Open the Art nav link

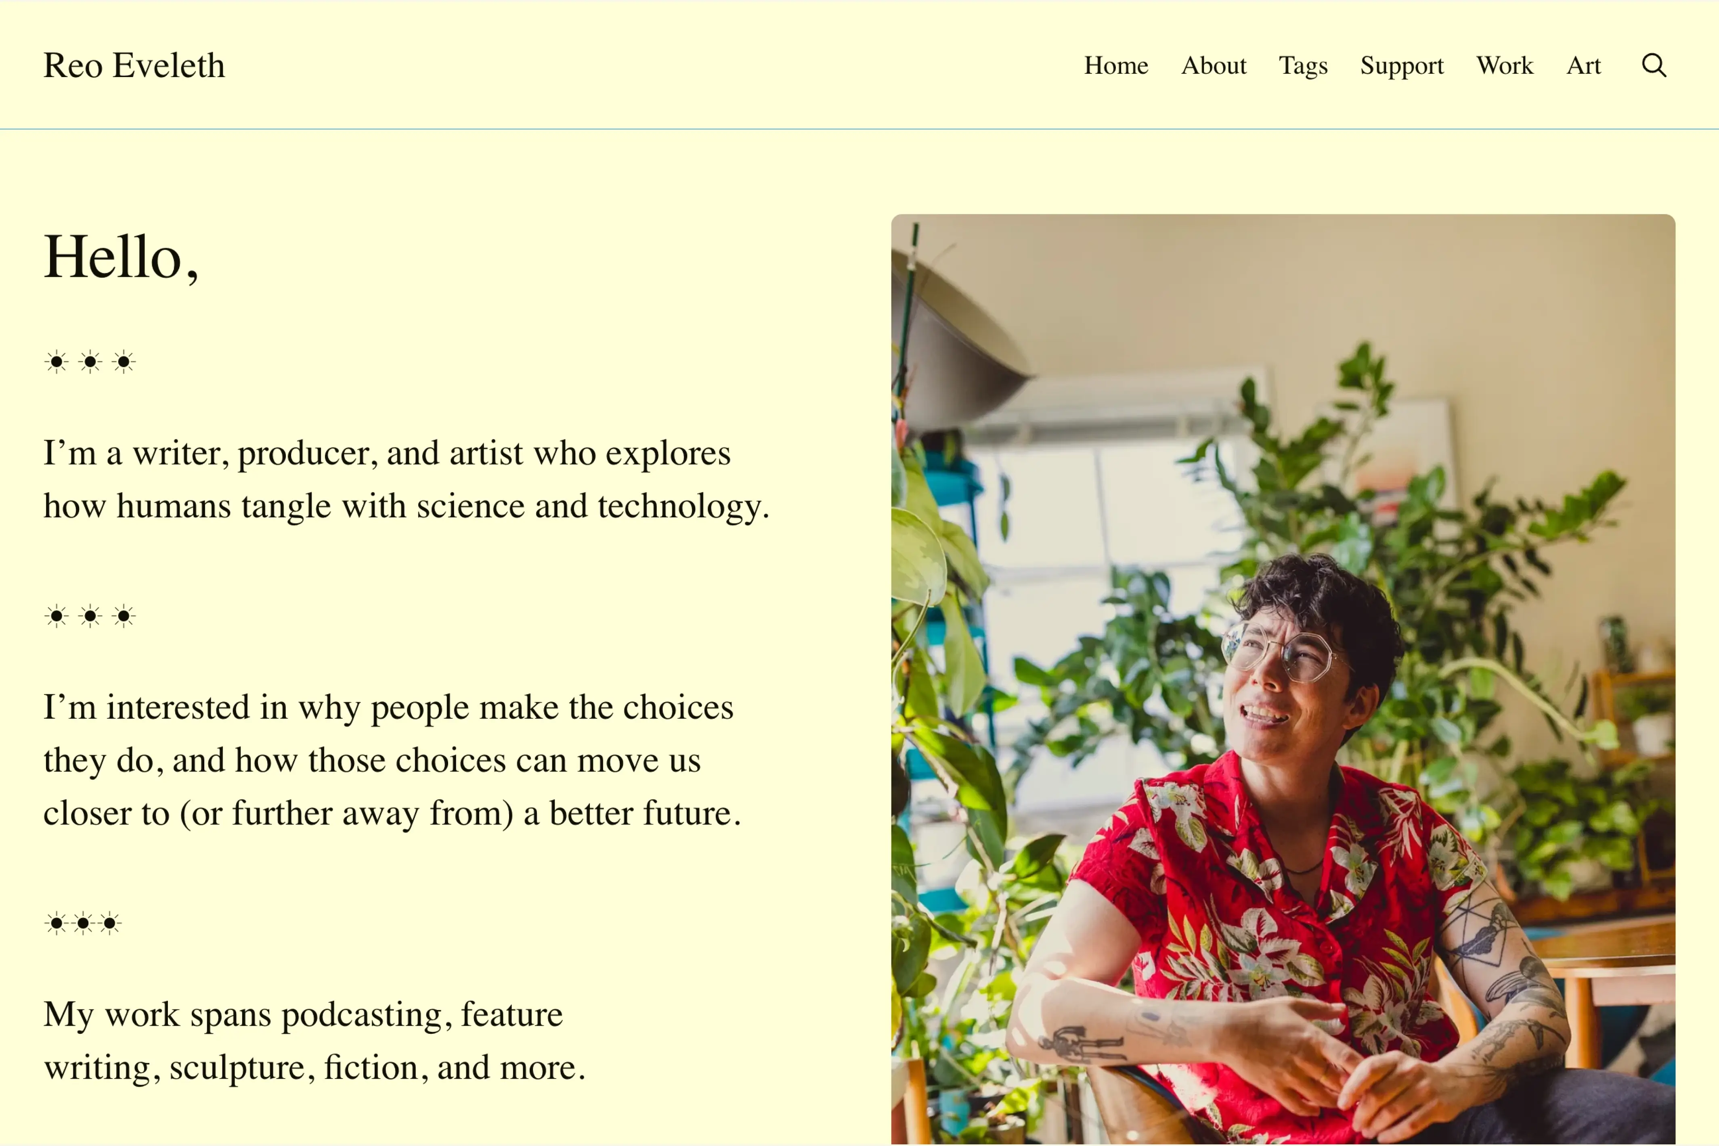1584,65
